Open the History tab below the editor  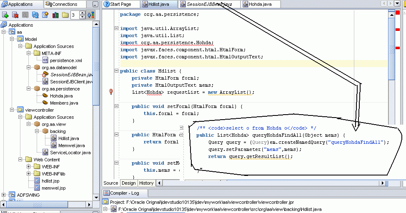click(146, 183)
